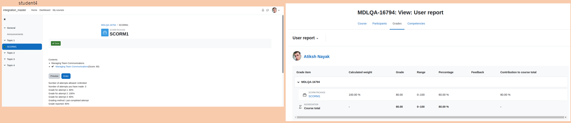Viewport: 571px width, 123px height.
Task: Open My courses in top navigation
Action: tap(58, 10)
